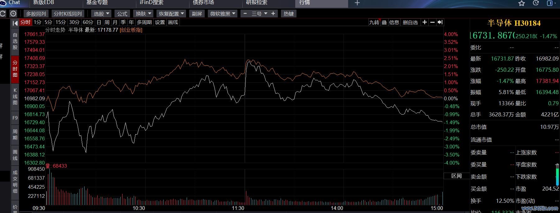Select the 60分 period
The width and height of the screenshot is (560, 213).
coord(88,22)
